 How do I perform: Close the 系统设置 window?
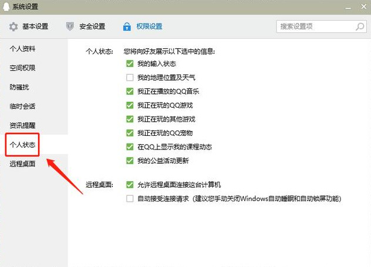[x=364, y=6]
